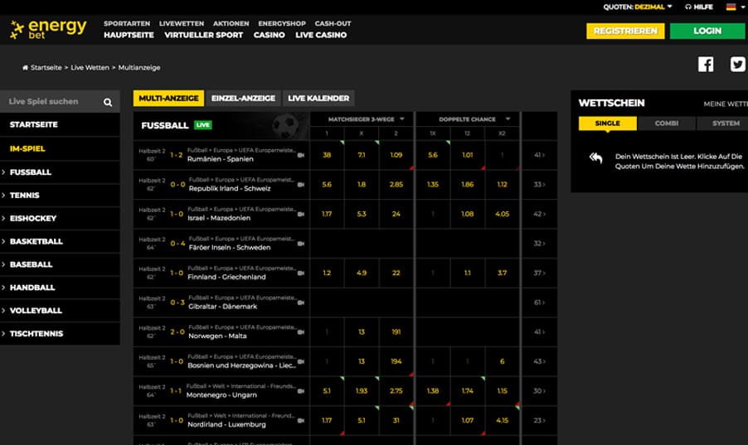The width and height of the screenshot is (748, 445).
Task: Open live stream icon for Republik Irland - Schweiz
Action: (x=301, y=185)
